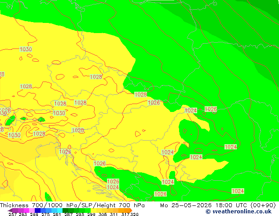Open the weatheronline.co.uk link
This screenshot has height=216, width=279.
239,212
